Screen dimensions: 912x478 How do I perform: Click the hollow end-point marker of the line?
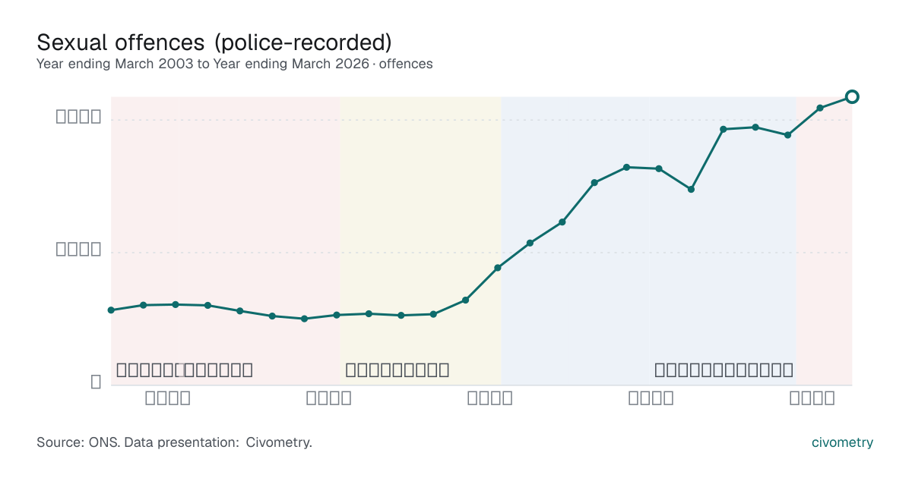click(x=852, y=96)
